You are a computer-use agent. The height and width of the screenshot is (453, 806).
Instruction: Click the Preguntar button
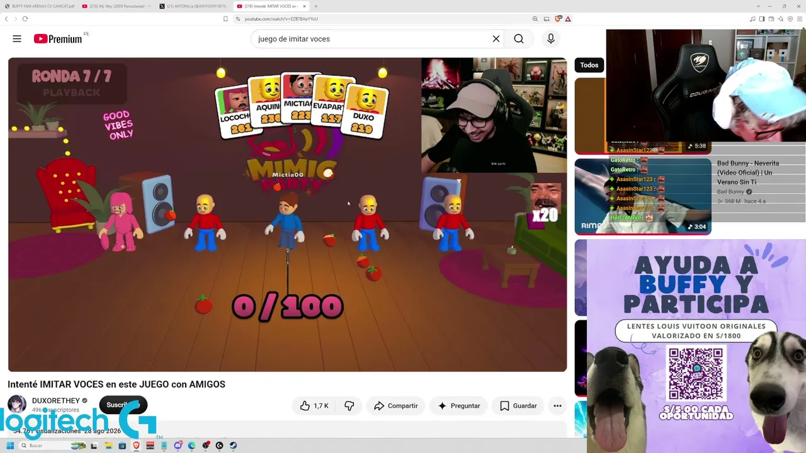459,406
